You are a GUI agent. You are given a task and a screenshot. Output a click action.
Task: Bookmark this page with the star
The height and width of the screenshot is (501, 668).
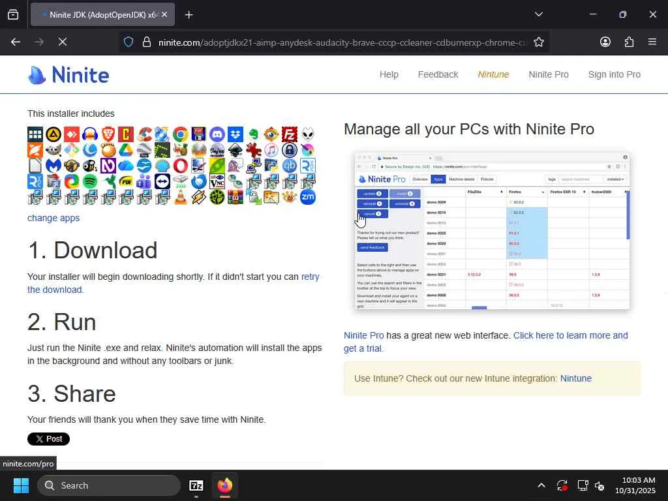pos(538,42)
